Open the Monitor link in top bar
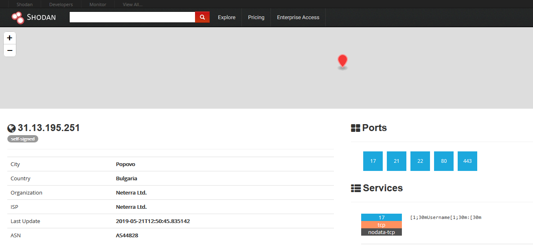The image size is (533, 245). [x=98, y=4]
